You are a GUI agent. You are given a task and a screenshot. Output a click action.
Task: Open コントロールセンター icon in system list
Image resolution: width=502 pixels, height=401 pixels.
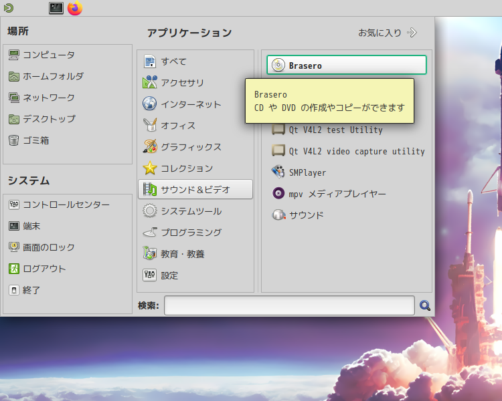click(x=14, y=205)
